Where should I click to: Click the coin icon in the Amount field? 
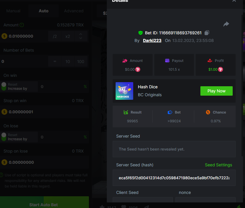(4, 36)
